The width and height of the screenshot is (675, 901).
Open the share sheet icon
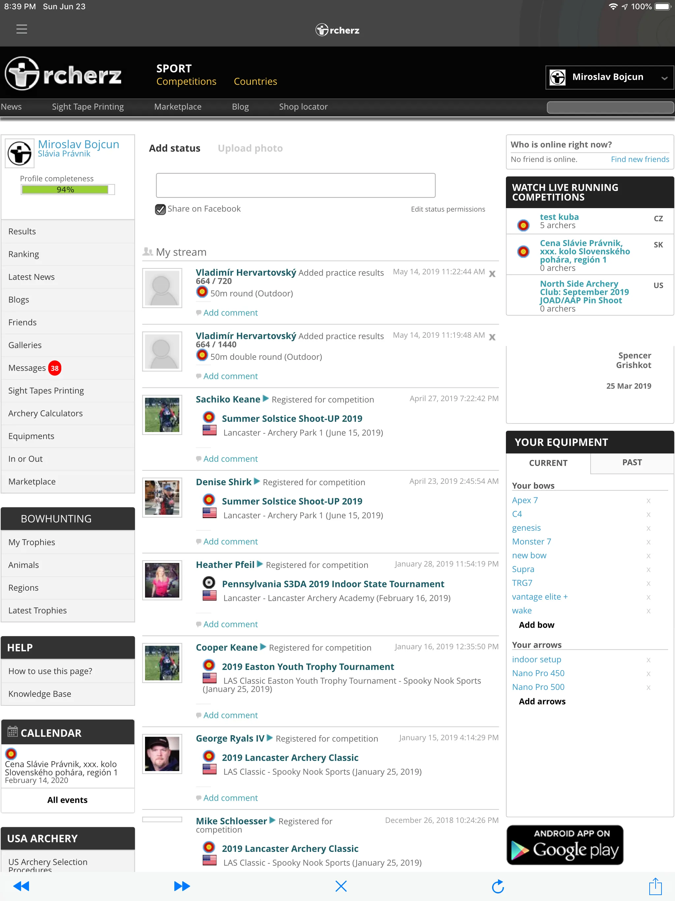(655, 886)
